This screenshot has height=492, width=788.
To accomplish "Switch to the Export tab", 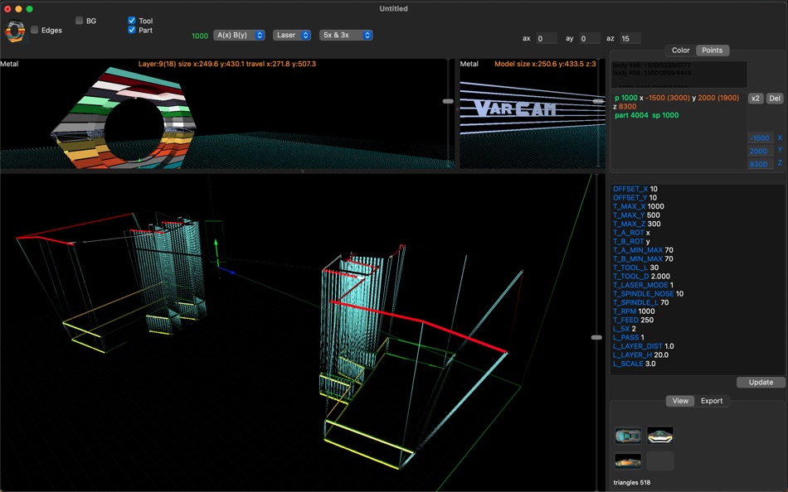I will (712, 401).
